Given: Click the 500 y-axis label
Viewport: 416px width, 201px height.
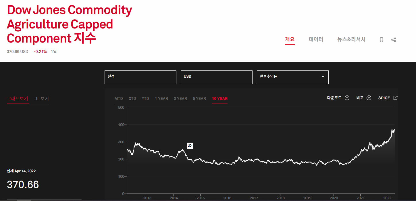Looking at the screenshot, I should 121,108.
